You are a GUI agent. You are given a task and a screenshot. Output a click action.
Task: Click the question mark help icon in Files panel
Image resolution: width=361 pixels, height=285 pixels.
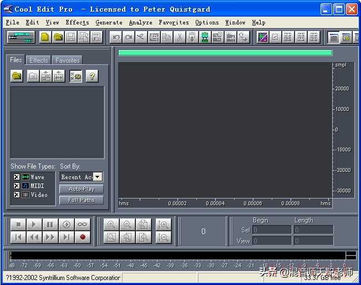point(92,77)
